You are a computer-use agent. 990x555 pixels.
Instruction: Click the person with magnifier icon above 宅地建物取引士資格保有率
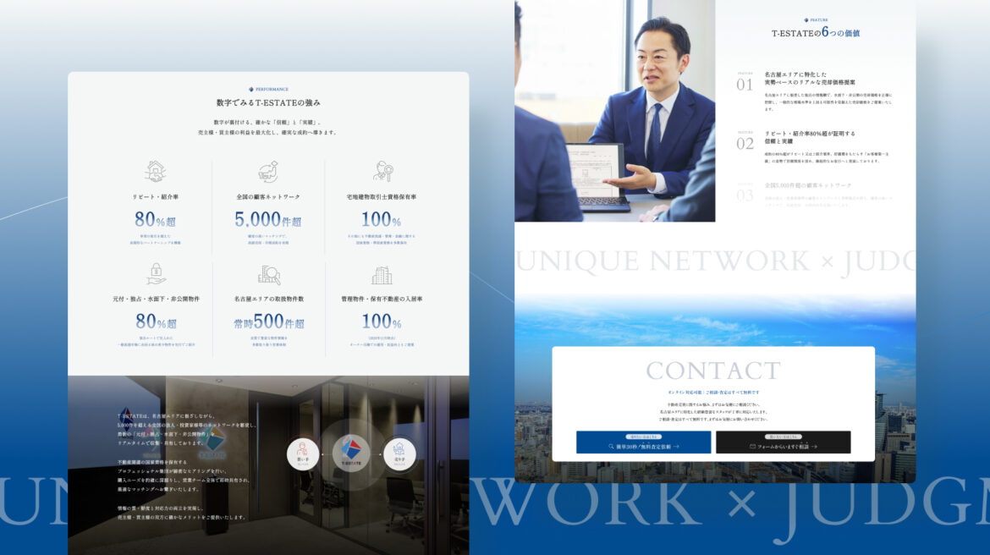pos(382,172)
